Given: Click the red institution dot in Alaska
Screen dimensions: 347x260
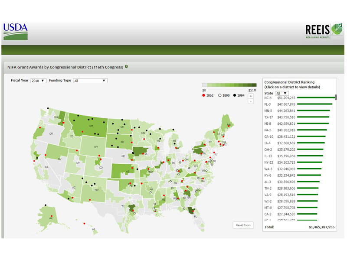Looking at the screenshot, I should coord(52,216).
